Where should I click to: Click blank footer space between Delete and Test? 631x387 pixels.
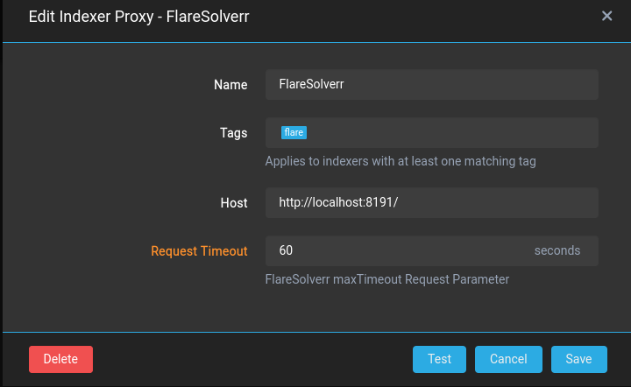click(x=252, y=359)
